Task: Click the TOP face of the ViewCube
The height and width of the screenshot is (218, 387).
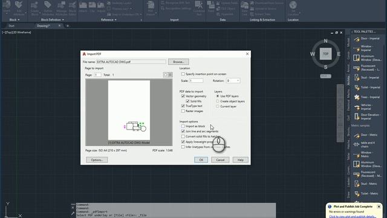Action: tap(325, 54)
